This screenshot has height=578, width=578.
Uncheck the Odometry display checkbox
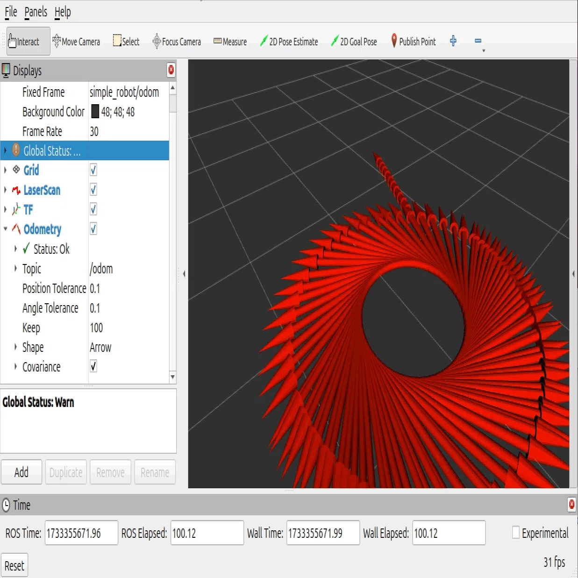pyautogui.click(x=93, y=229)
